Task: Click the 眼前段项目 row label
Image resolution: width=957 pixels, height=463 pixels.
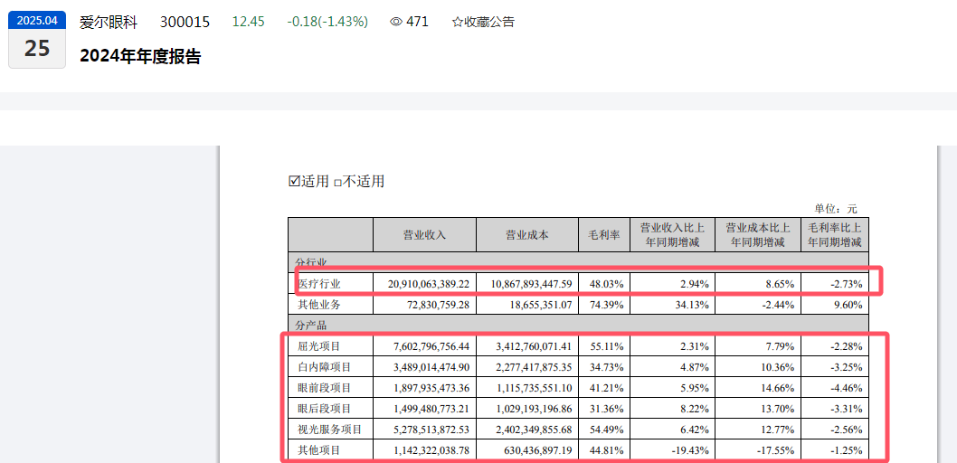Action: click(x=325, y=388)
